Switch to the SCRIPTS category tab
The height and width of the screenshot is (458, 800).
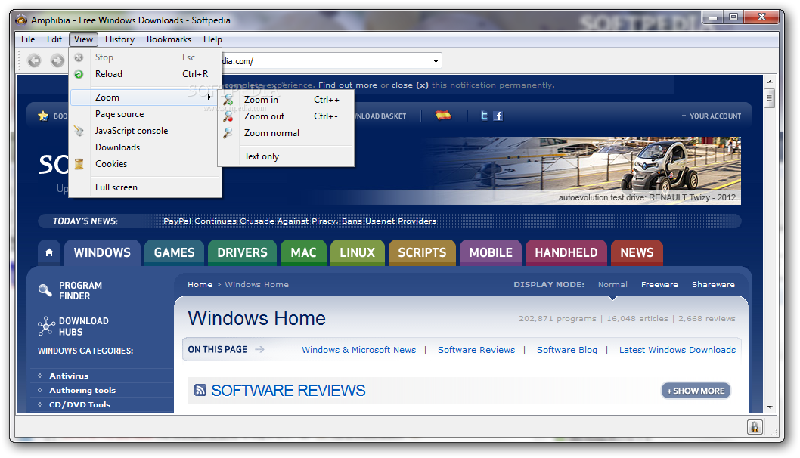[x=422, y=252]
